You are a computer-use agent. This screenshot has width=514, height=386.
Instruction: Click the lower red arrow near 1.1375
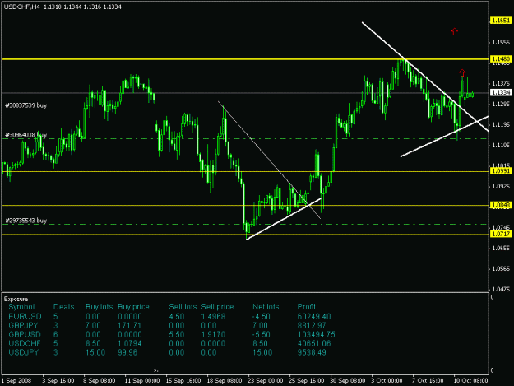tap(462, 72)
